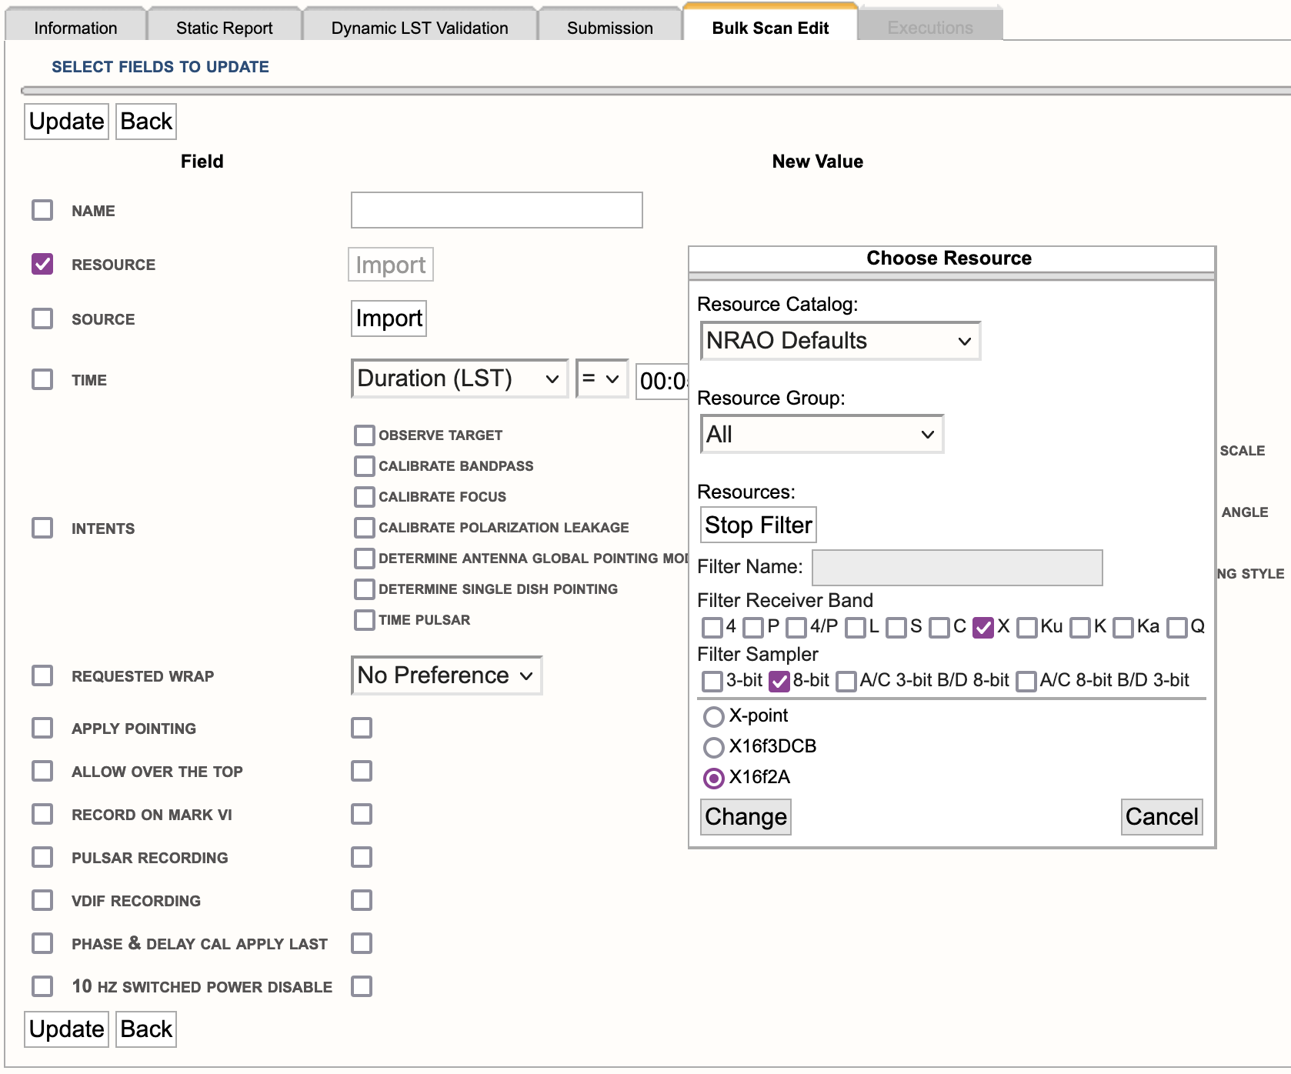Enable the Calibrate Bandpass intent

pos(364,466)
